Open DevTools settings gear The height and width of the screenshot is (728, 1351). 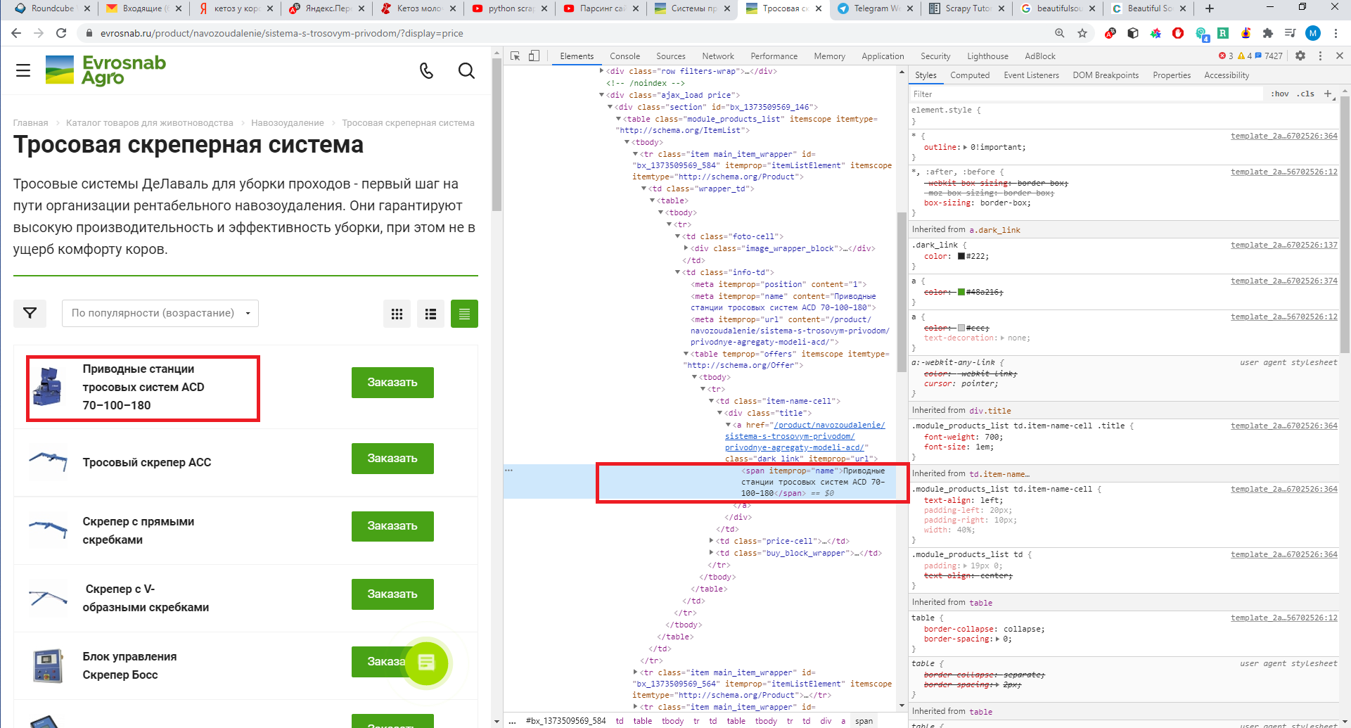1300,56
